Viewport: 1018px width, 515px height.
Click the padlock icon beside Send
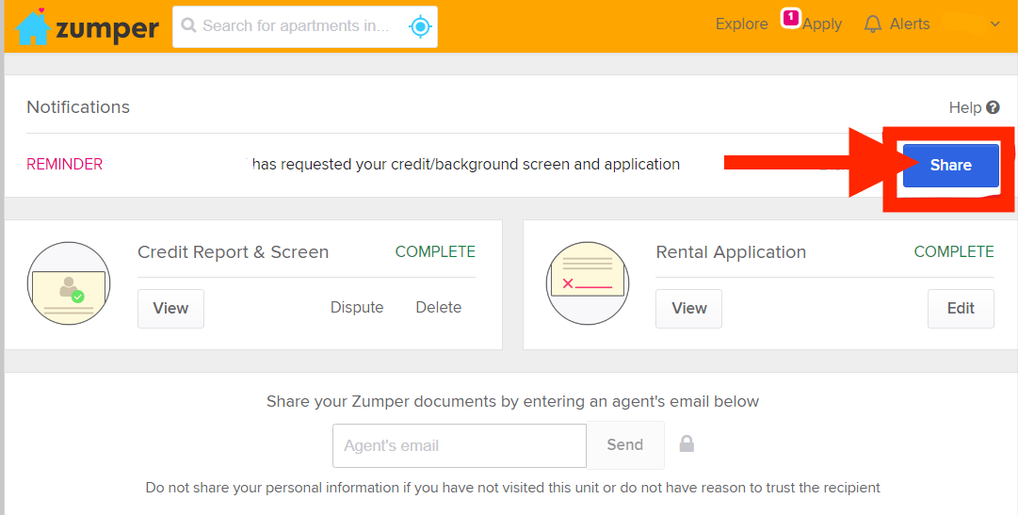(x=687, y=443)
